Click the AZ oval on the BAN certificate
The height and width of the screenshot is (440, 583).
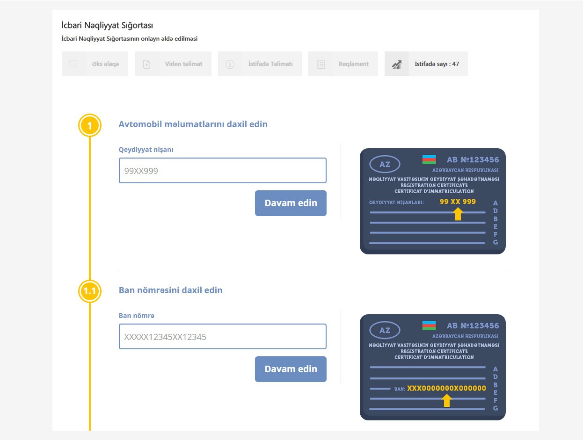385,330
